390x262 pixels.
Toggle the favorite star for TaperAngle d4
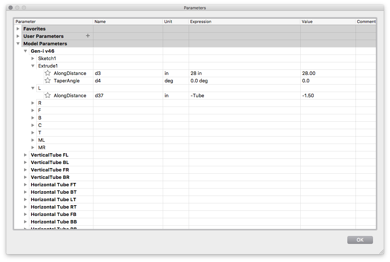pyautogui.click(x=47, y=81)
